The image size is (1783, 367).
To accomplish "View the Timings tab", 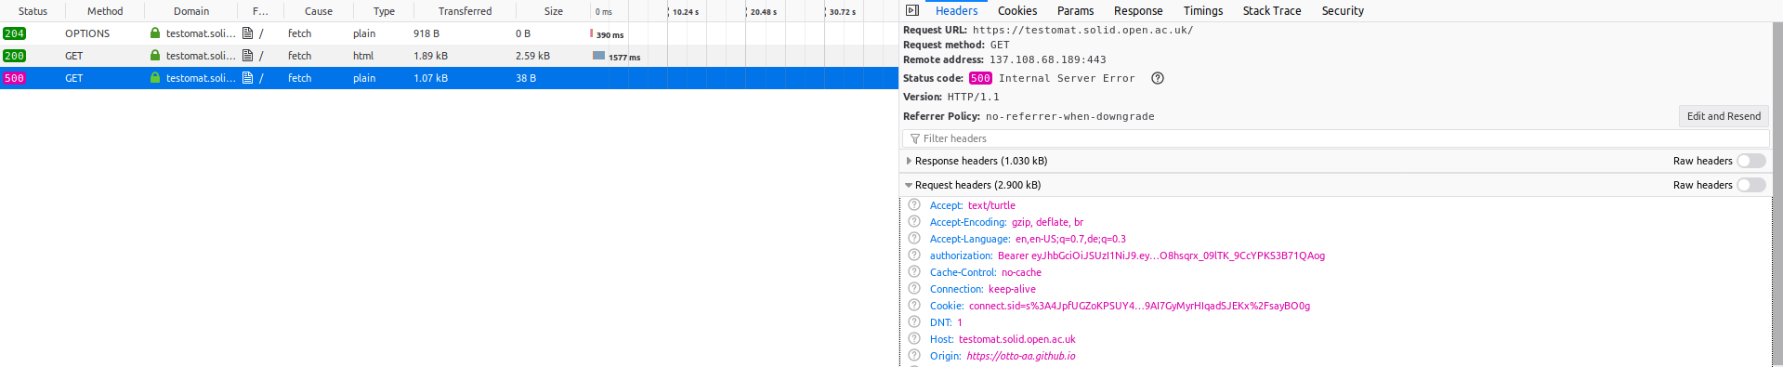I will point(1203,11).
